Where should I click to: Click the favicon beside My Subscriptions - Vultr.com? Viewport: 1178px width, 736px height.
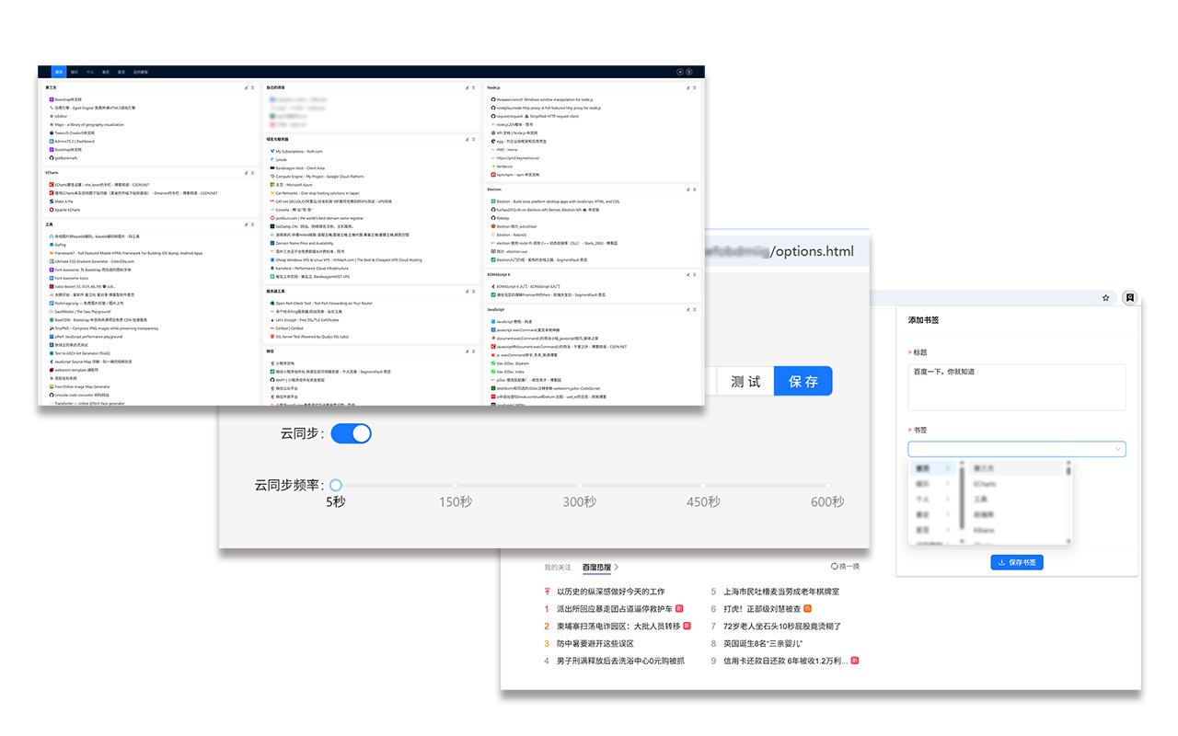[271, 151]
